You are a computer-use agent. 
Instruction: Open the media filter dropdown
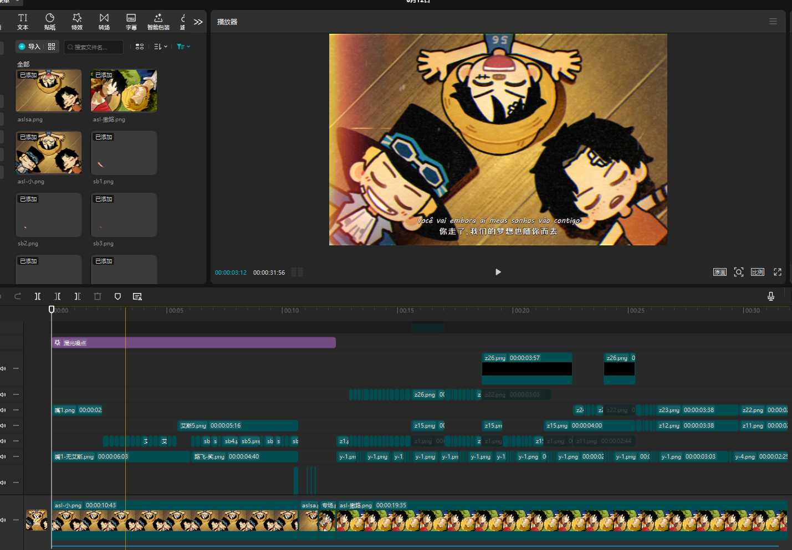click(183, 47)
